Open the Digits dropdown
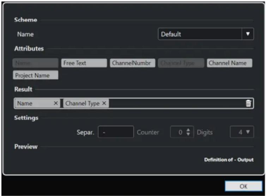Image resolution: width=266 pixels, height=196 pixels. click(x=242, y=132)
